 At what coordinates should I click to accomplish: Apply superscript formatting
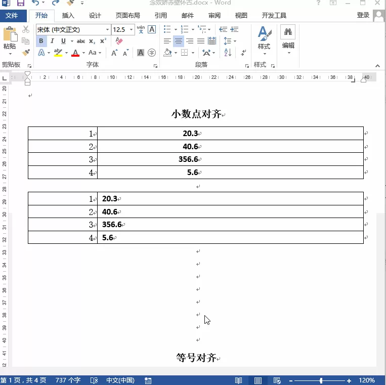(103, 41)
